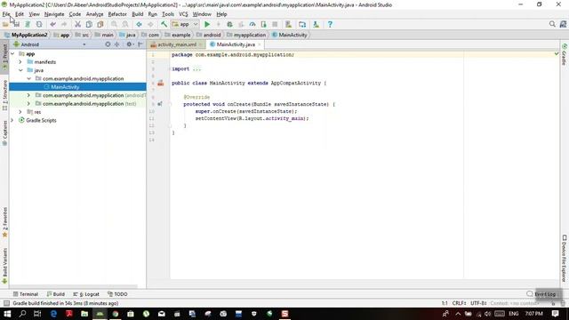Click the Copy icon in toolbar

[x=89, y=24]
